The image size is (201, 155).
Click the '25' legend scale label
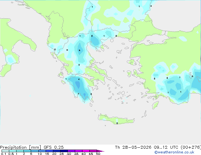[x=62, y=154]
